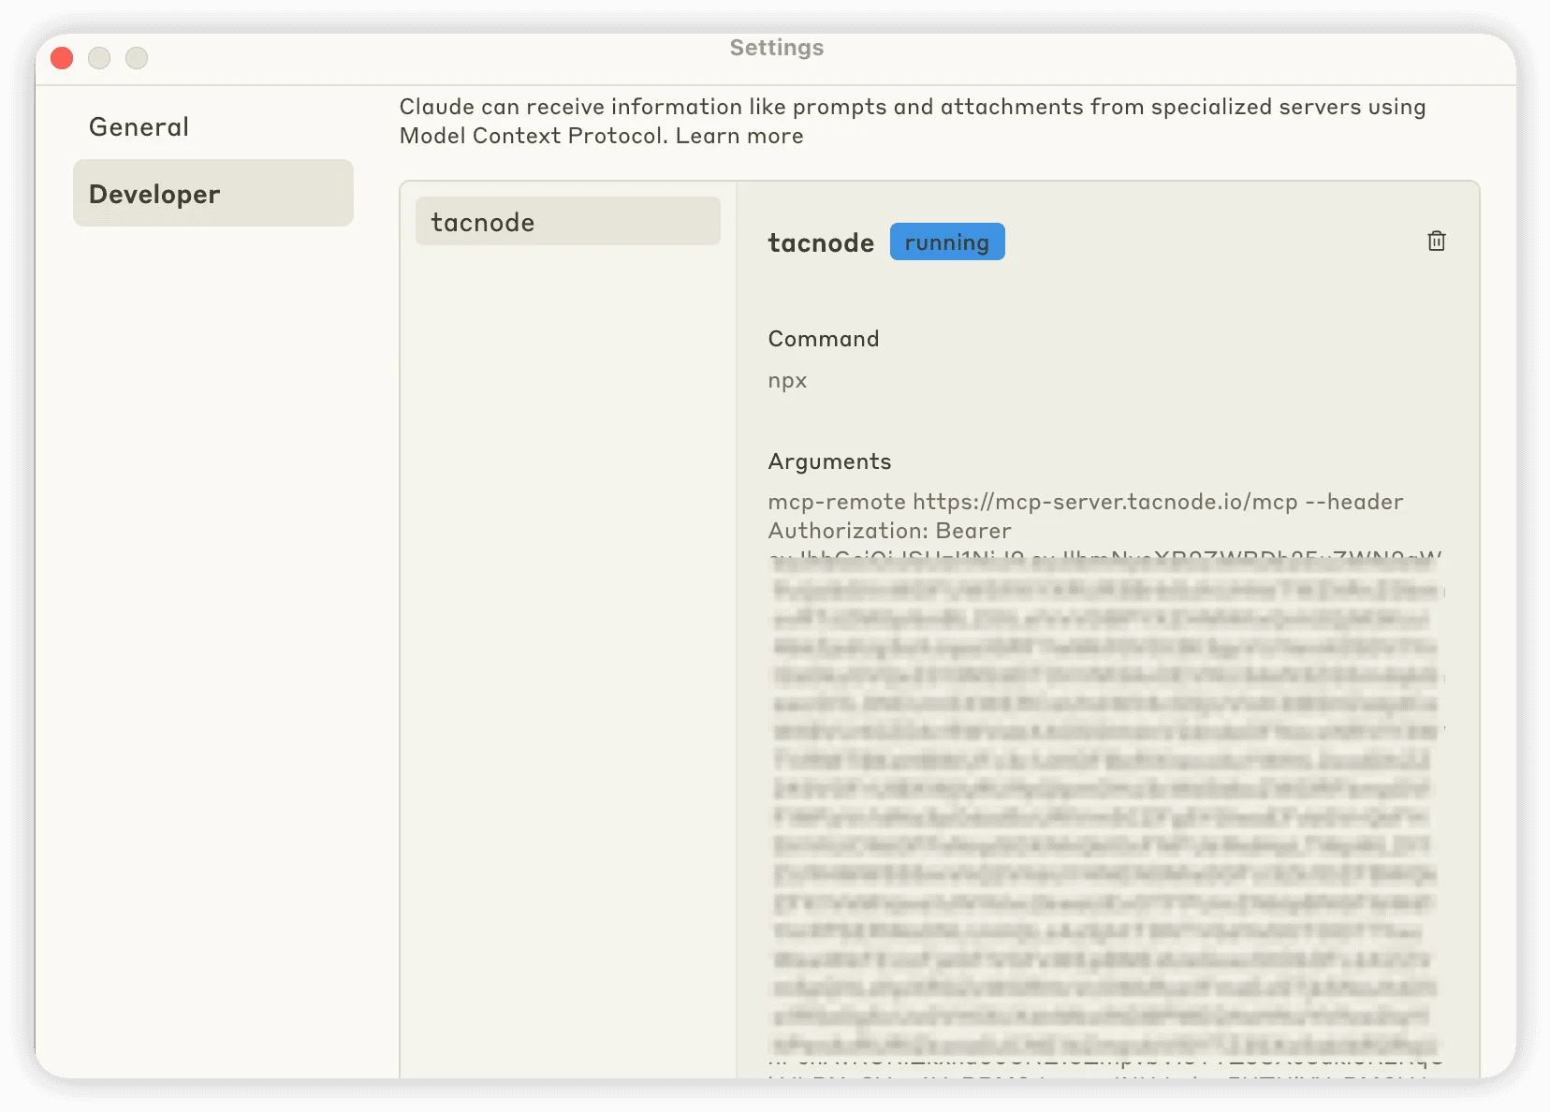Click the mcp-server.tacnode.io URL argument
The image size is (1550, 1112).
point(1104,503)
